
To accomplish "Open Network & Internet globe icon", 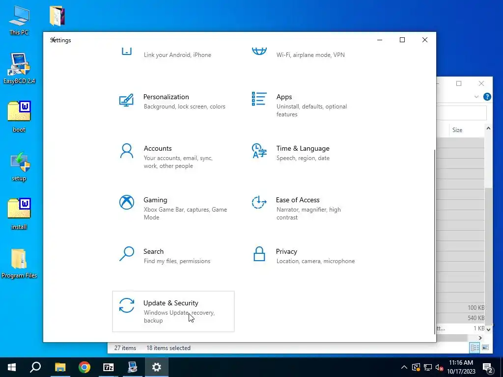I will pyautogui.click(x=259, y=51).
